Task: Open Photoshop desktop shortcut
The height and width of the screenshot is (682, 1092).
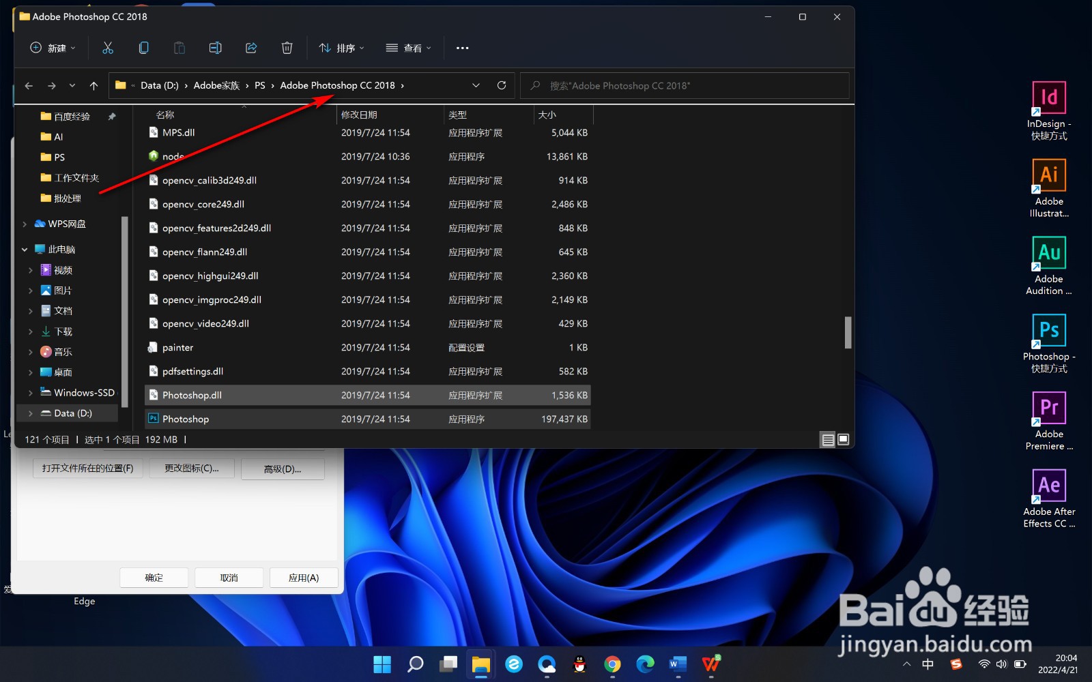Action: point(1049,344)
